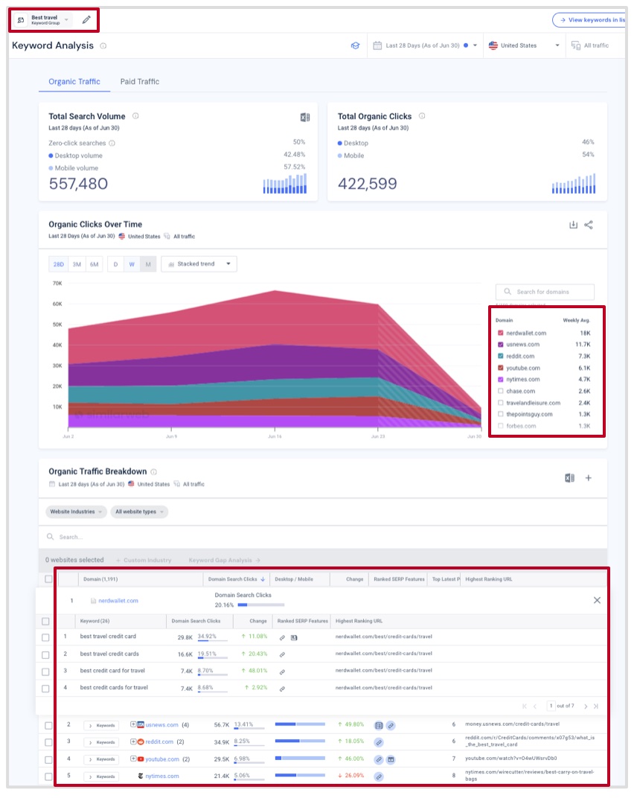Open nerdwallet.com domain link

coord(118,601)
